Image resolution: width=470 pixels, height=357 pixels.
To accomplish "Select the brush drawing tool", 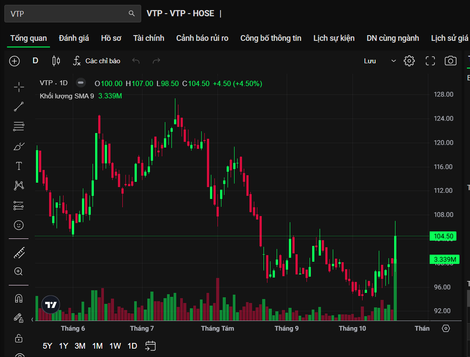I will click(19, 146).
